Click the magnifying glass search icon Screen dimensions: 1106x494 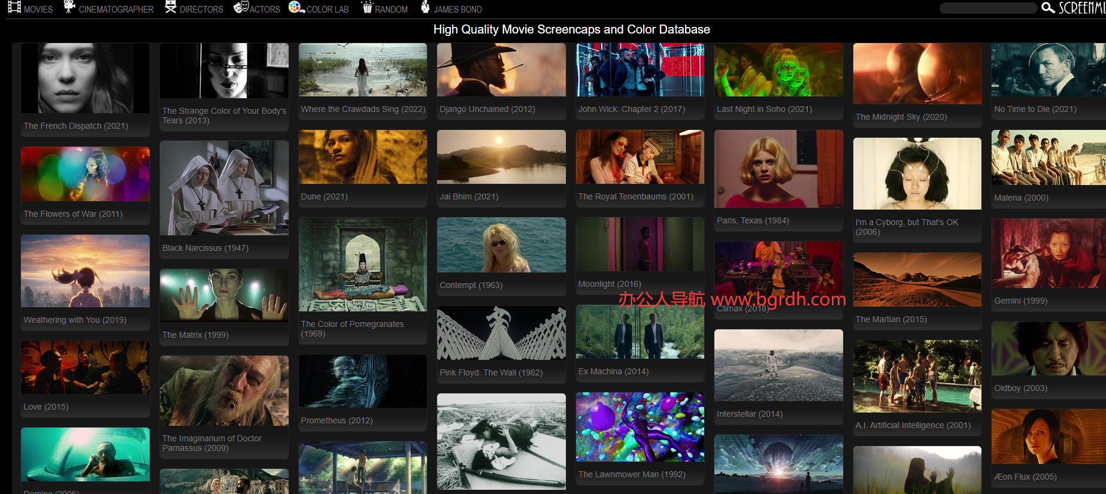[x=1047, y=8]
